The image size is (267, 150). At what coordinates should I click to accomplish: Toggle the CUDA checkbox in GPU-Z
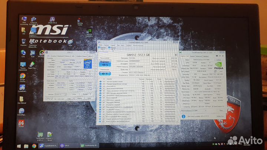(200, 106)
